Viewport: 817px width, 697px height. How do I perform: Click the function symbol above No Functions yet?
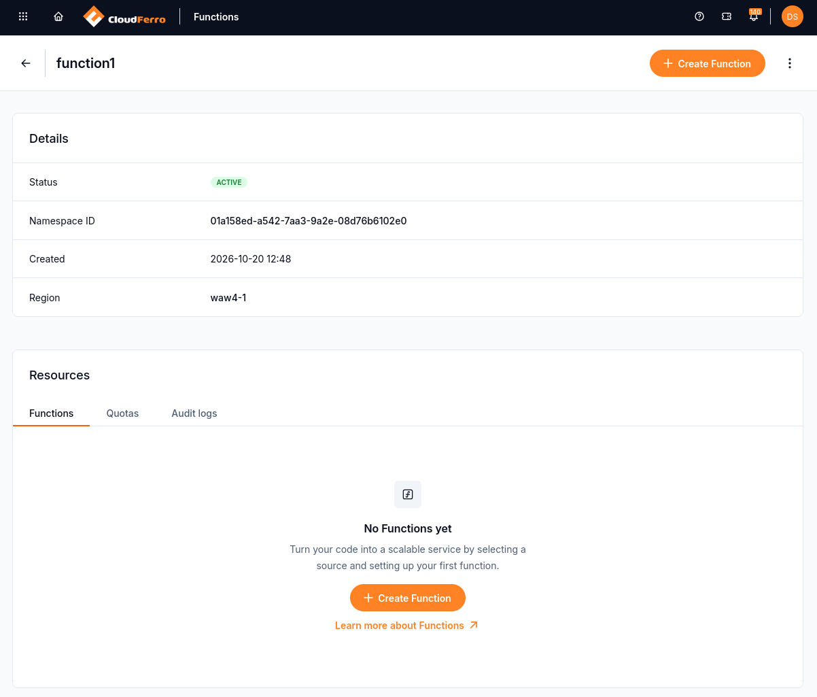408,494
